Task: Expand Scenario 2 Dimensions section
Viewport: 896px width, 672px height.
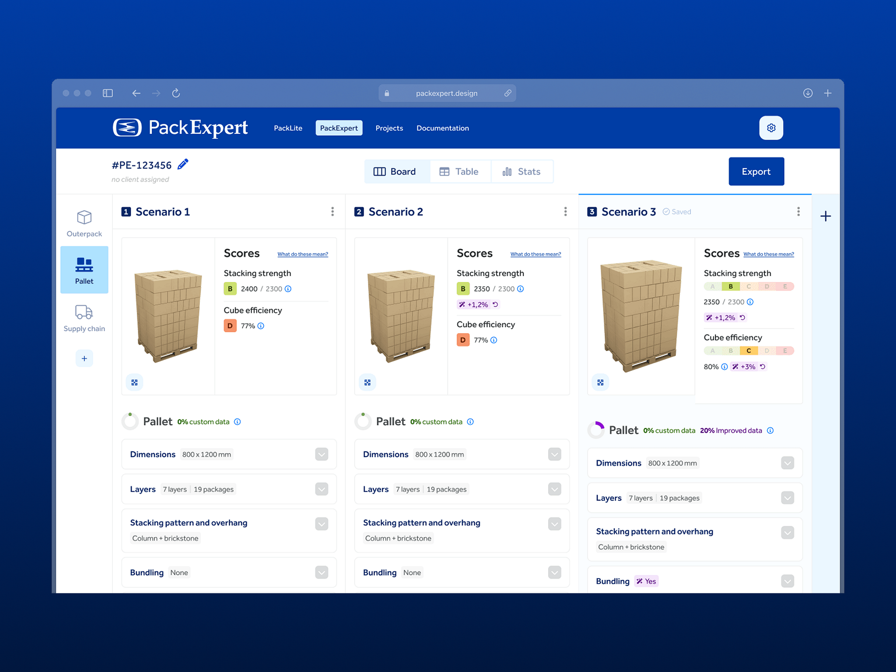Action: tap(555, 454)
